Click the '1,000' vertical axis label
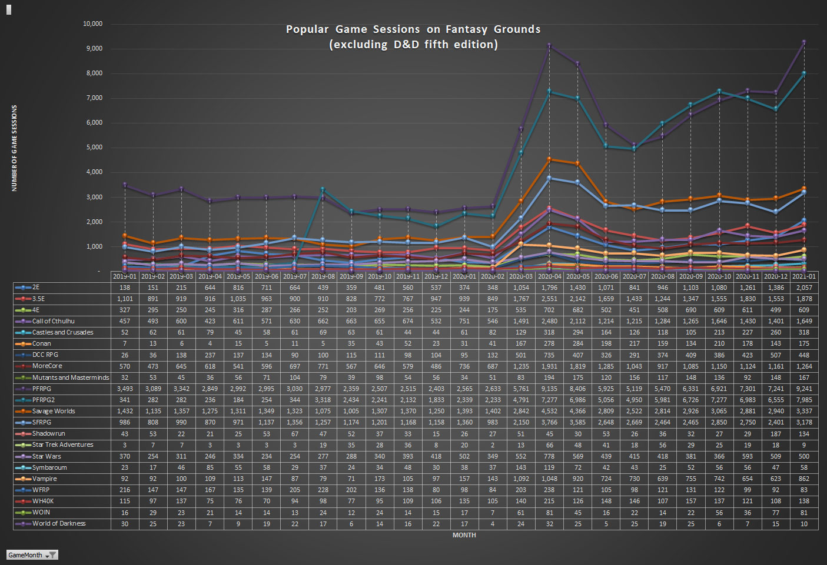Image resolution: width=827 pixels, height=565 pixels. point(94,246)
